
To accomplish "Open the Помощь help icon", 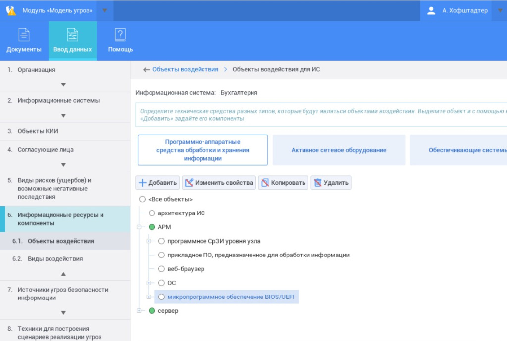I will 120,34.
